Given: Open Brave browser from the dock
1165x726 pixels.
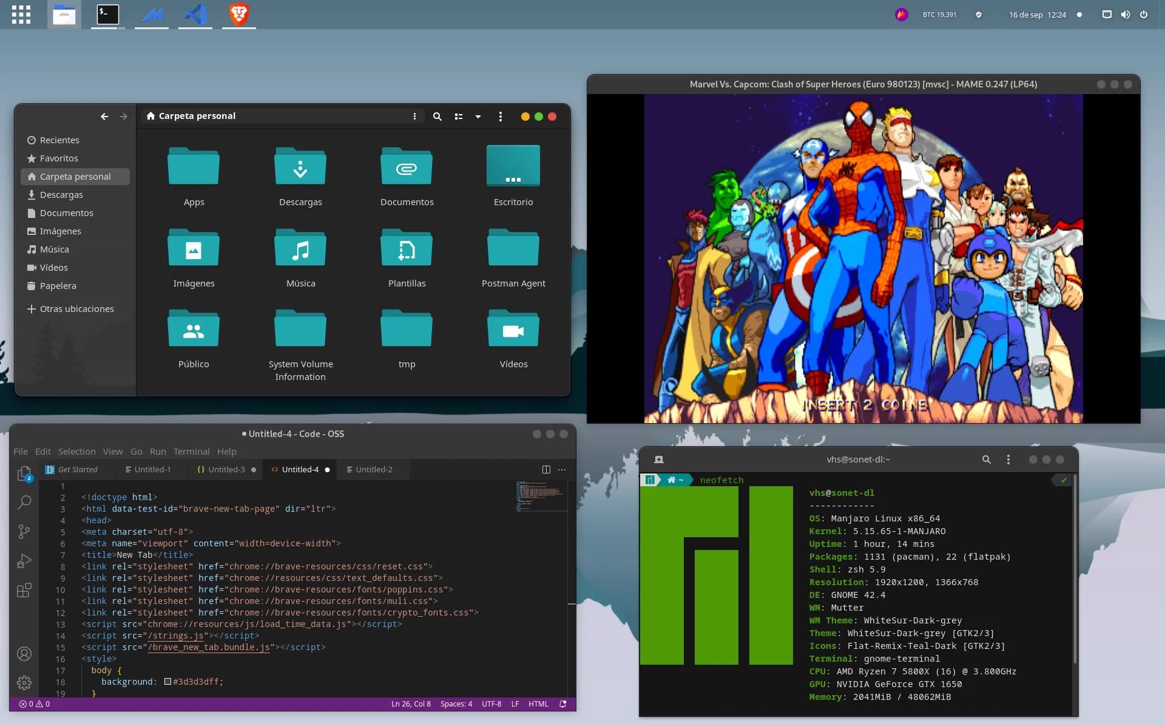Looking at the screenshot, I should [239, 15].
